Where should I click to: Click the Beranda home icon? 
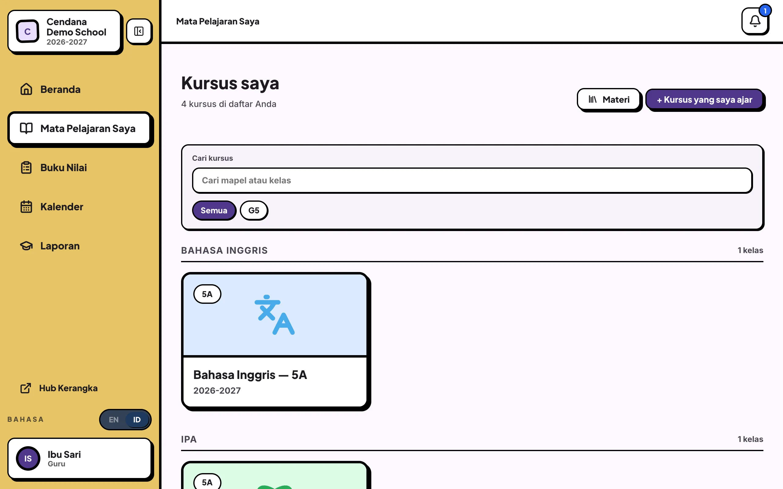26,89
